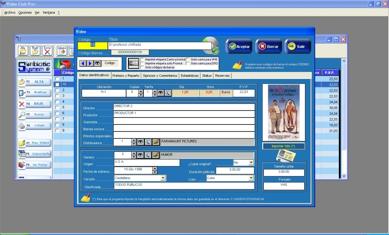Check the row 5 checkbox in video list
Screen dimensions: 389x235
tap(57, 108)
